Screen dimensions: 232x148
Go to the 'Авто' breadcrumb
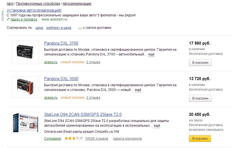point(10,4)
